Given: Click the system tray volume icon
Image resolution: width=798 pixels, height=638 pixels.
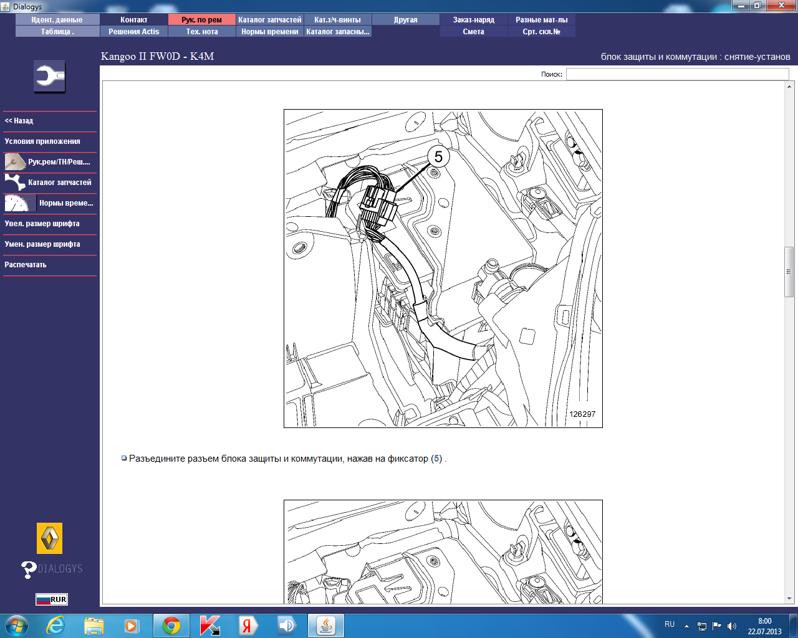Looking at the screenshot, I should pos(732,626).
